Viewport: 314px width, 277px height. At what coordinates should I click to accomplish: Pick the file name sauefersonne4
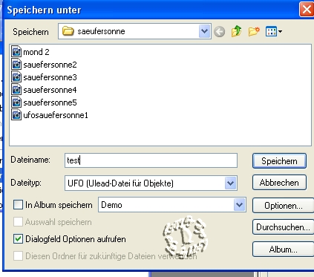(x=50, y=90)
